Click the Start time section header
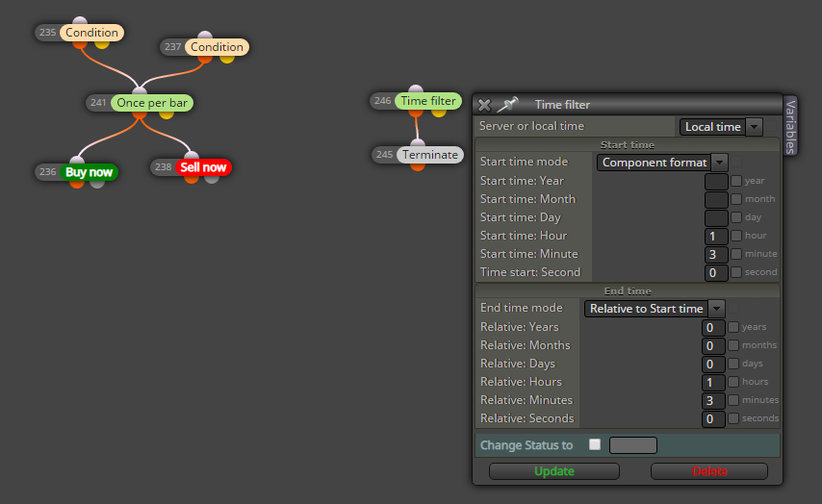Viewport: 822px width, 504px height. (627, 145)
